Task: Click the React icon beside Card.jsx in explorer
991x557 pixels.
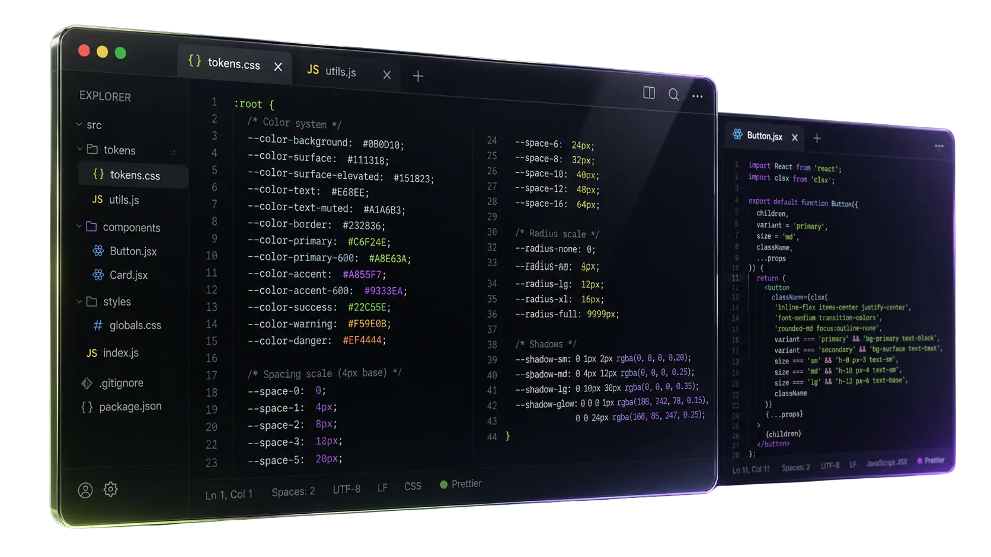Action: 98,274
